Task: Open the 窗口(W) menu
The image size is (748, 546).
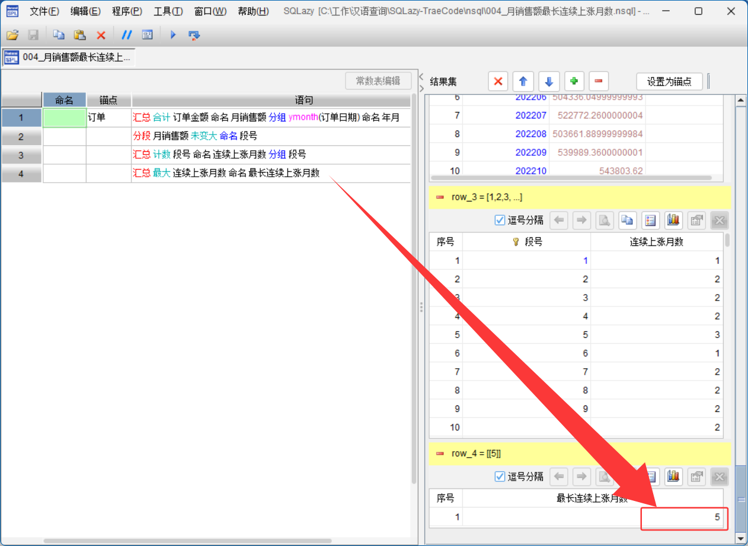Action: pyautogui.click(x=210, y=11)
